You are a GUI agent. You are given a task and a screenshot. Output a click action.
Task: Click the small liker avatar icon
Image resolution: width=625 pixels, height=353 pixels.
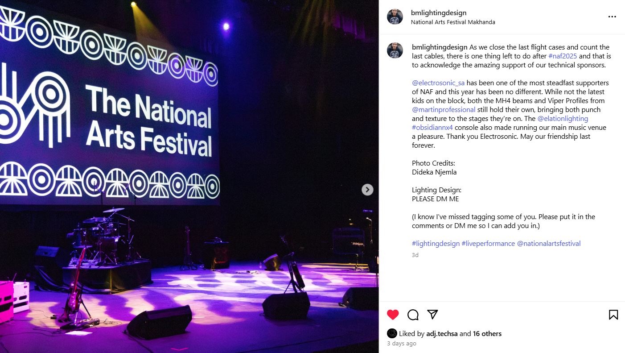[x=392, y=333]
